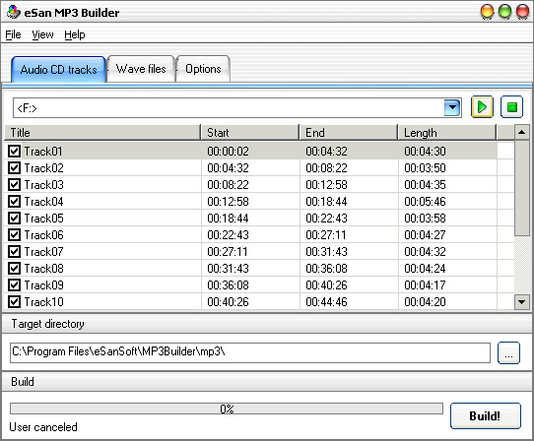Viewport: 534px width, 441px height.
Task: Click the Start column header
Action: (x=250, y=132)
